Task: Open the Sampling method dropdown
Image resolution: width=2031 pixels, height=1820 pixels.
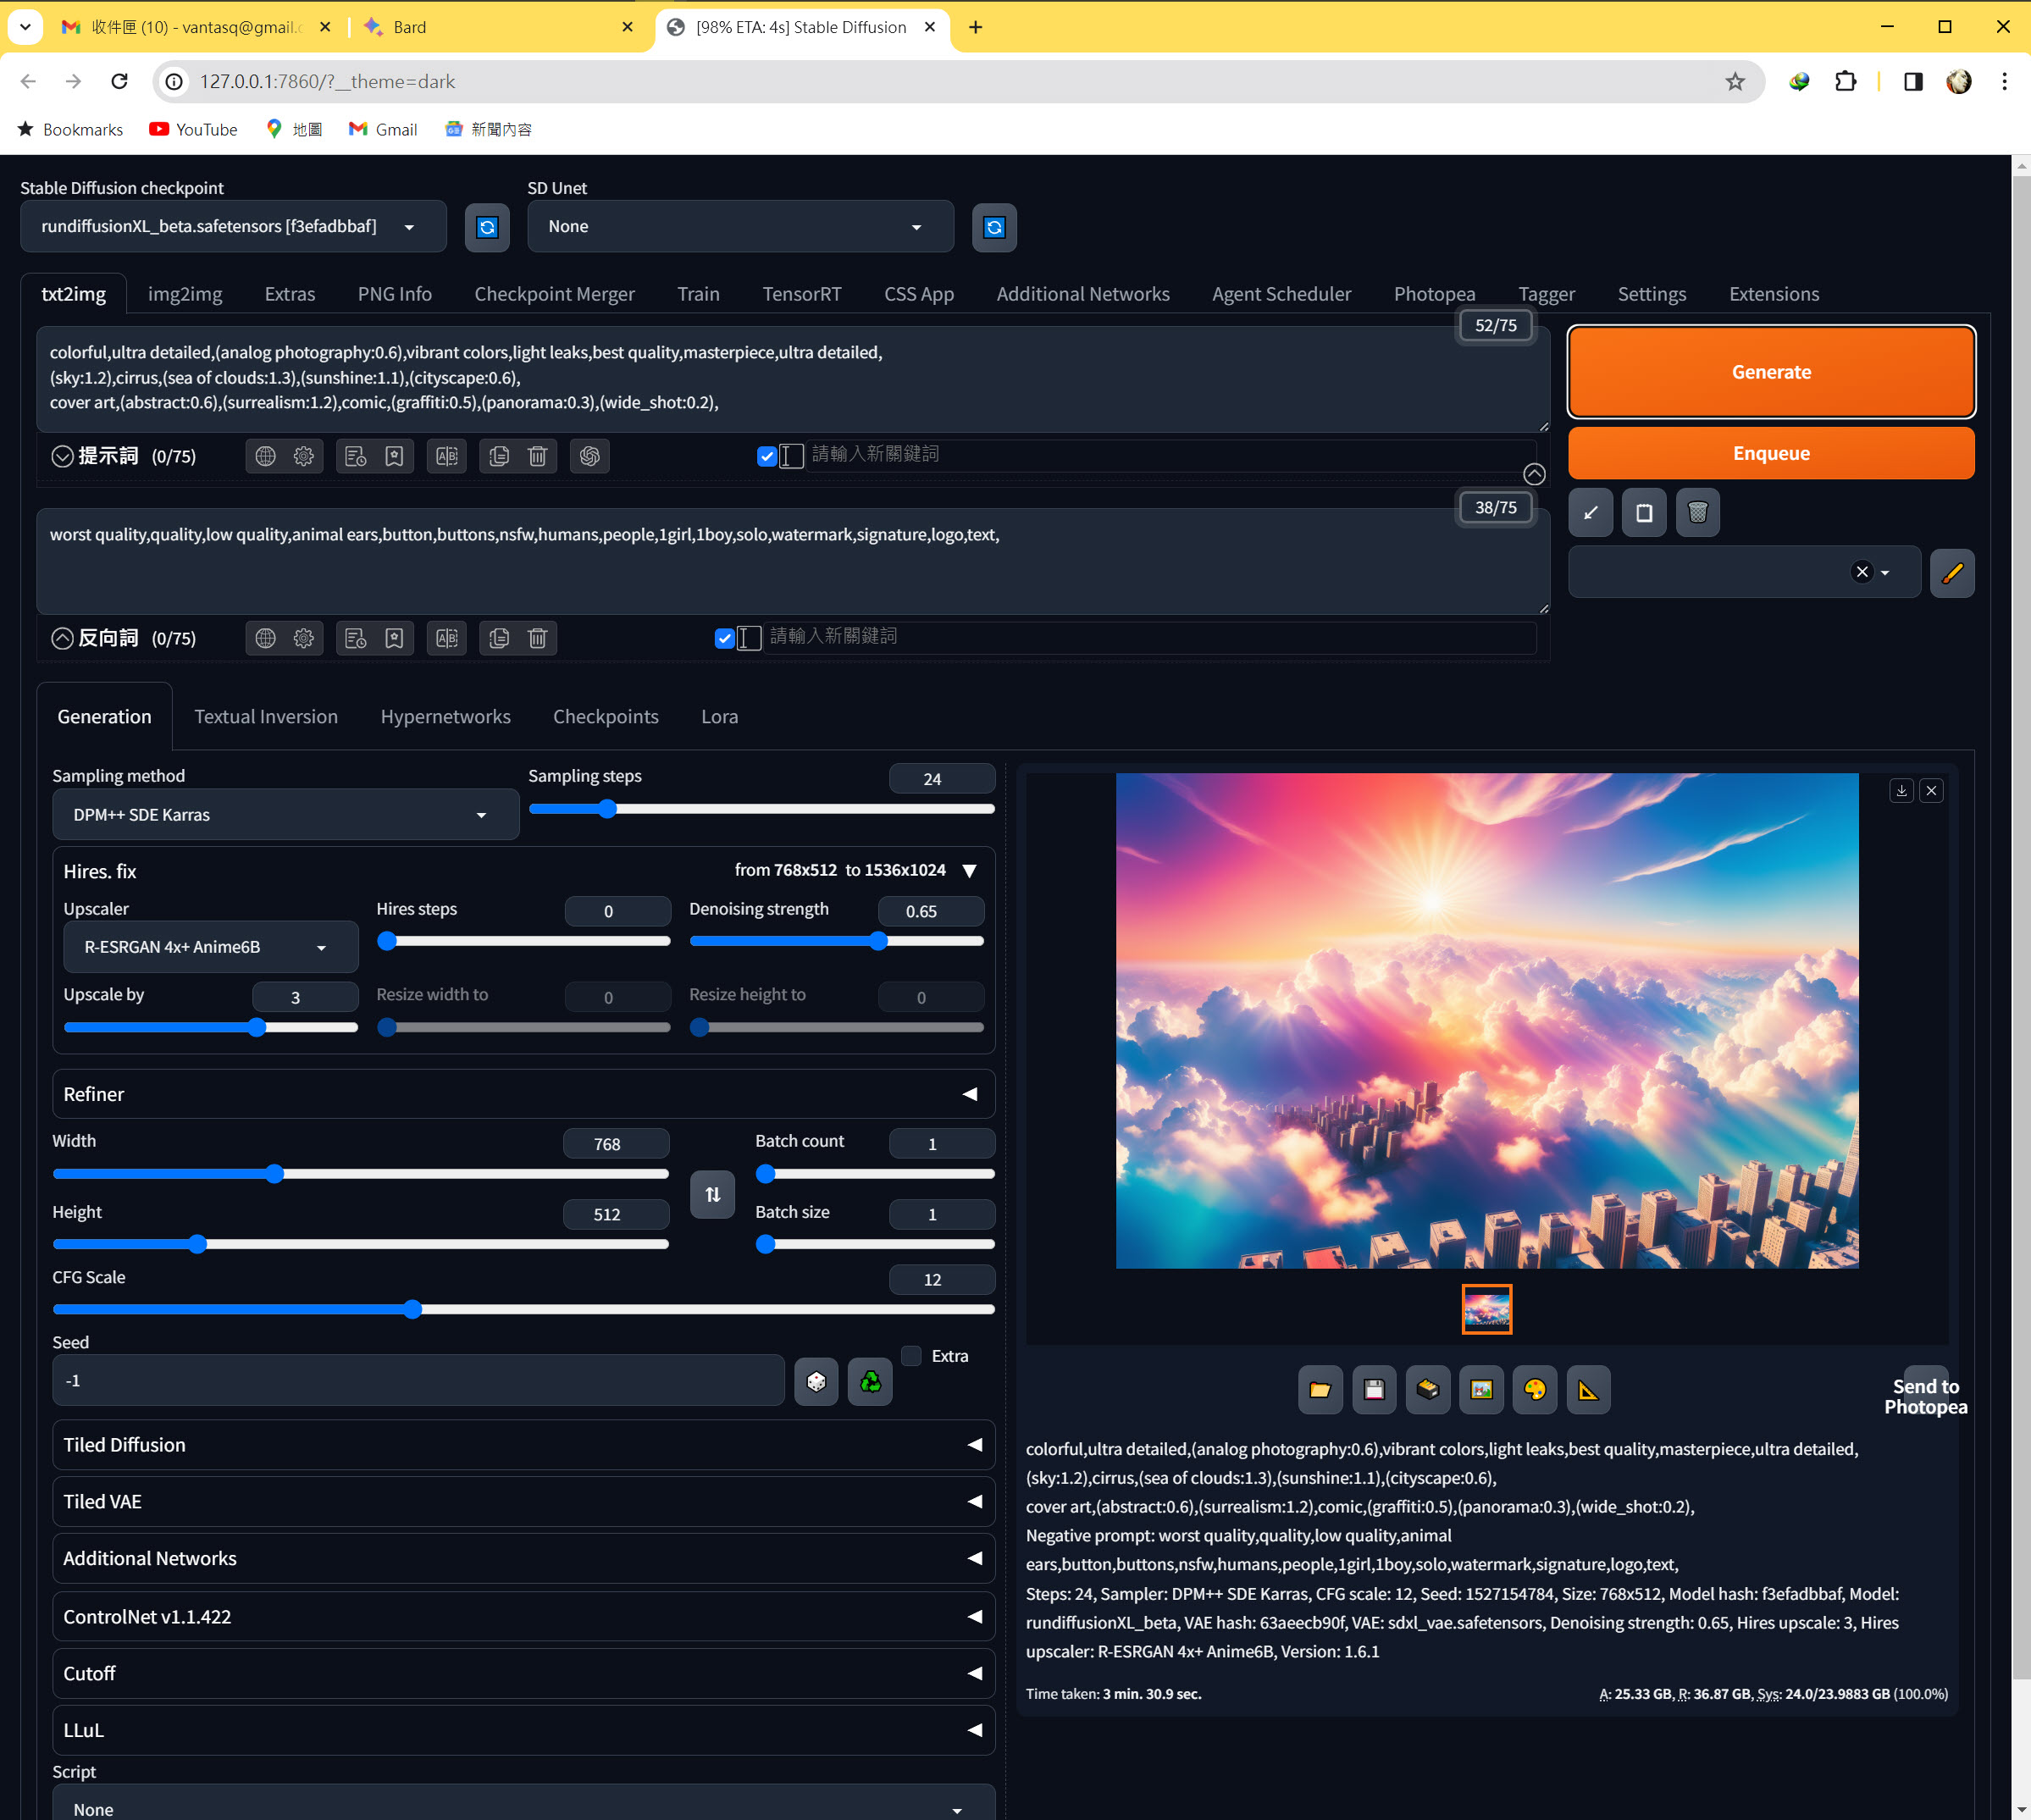Action: (x=285, y=815)
